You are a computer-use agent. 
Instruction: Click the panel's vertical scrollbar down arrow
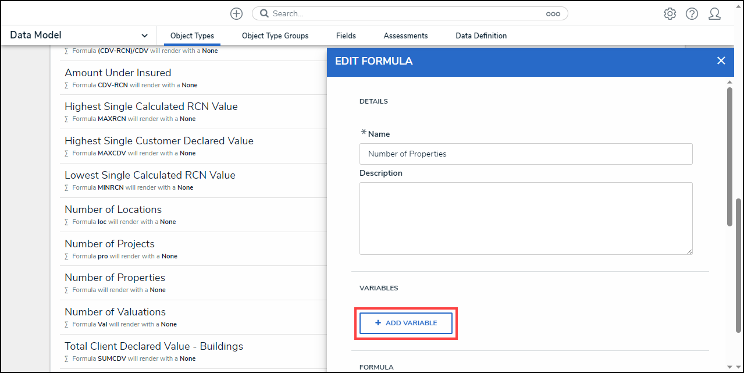tap(730, 368)
